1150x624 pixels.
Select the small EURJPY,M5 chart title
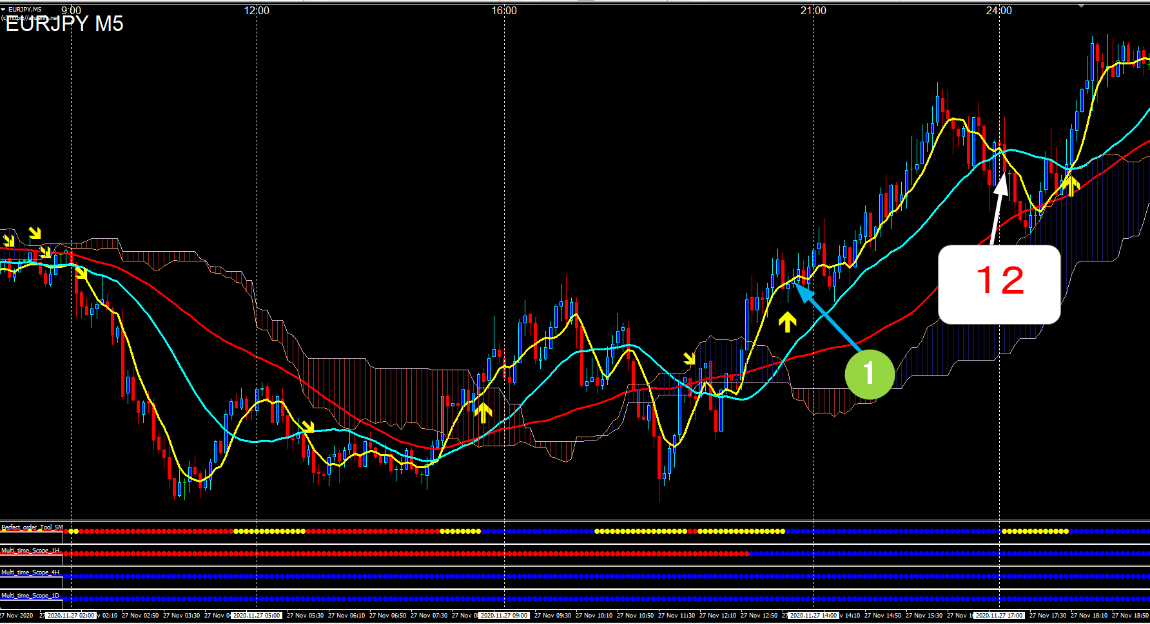click(x=25, y=9)
